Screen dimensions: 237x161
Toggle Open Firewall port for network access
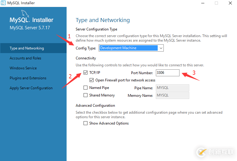point(92,80)
